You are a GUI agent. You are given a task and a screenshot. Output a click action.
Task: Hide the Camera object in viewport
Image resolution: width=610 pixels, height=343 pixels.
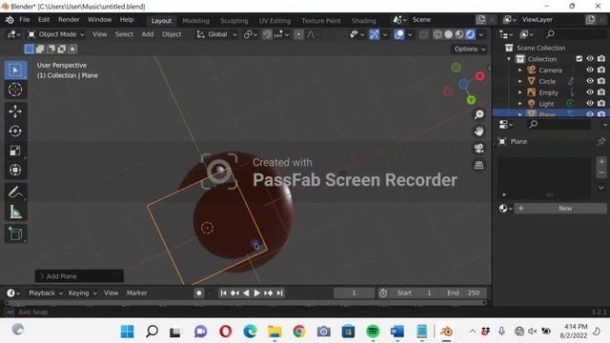pos(590,70)
